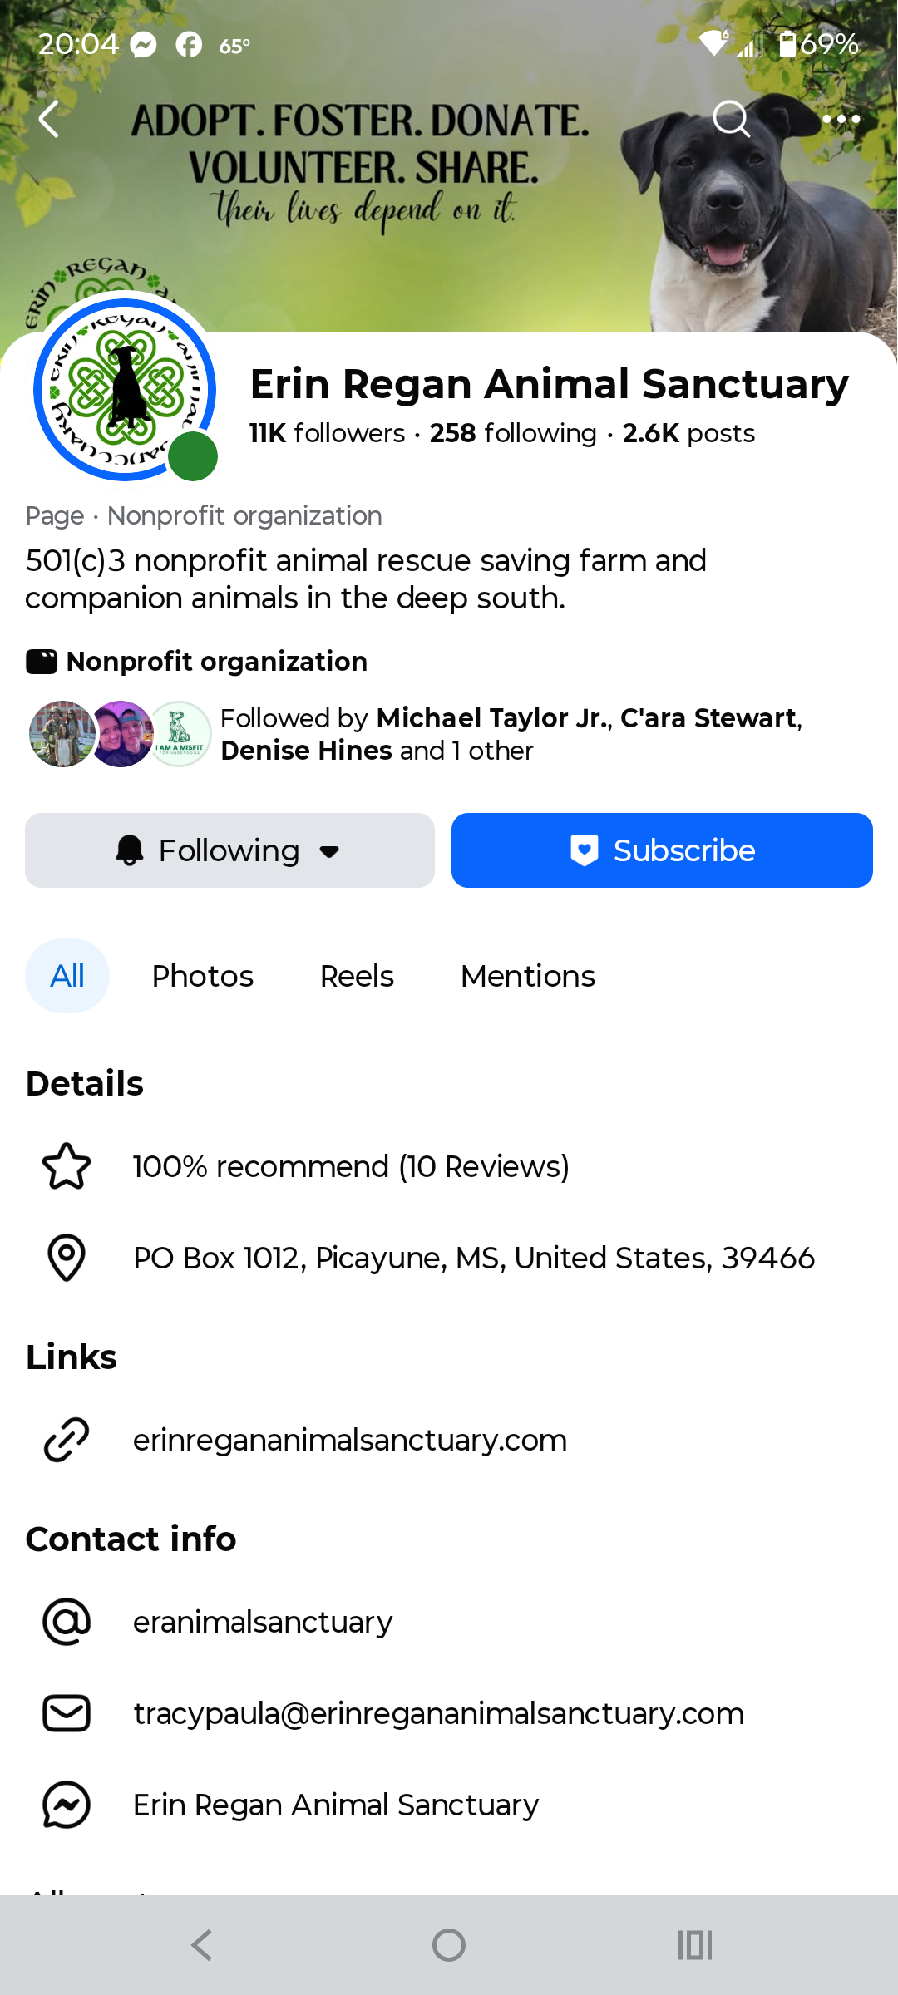The height and width of the screenshot is (1995, 898).
Task: Open the Following dropdown button
Action: [229, 850]
